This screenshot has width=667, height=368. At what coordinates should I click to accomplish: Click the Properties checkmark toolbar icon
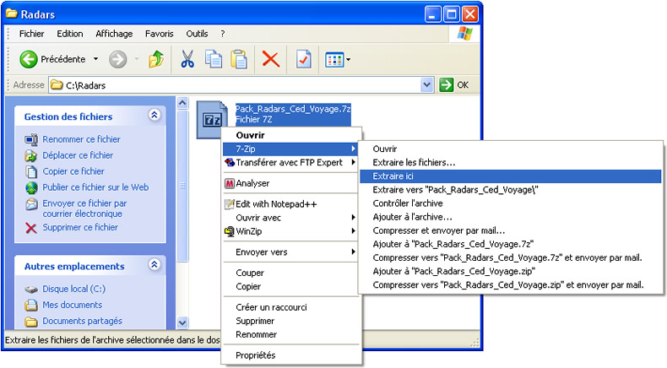[303, 59]
